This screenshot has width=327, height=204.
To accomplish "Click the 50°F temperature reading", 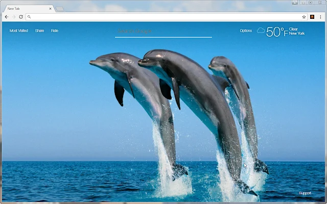I will tap(277, 32).
